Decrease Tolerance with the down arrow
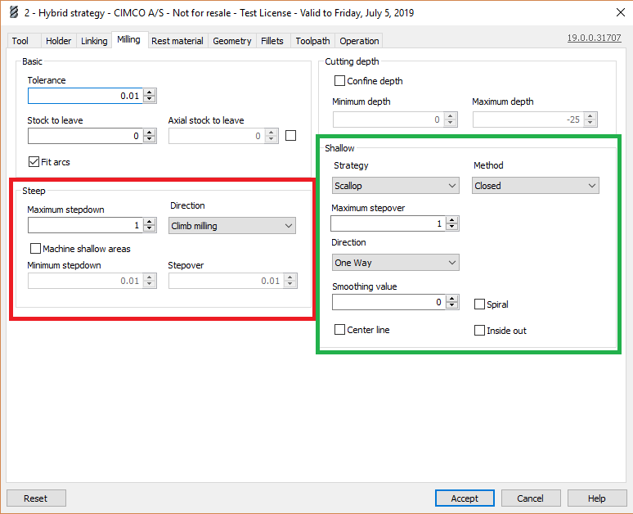 coord(150,99)
